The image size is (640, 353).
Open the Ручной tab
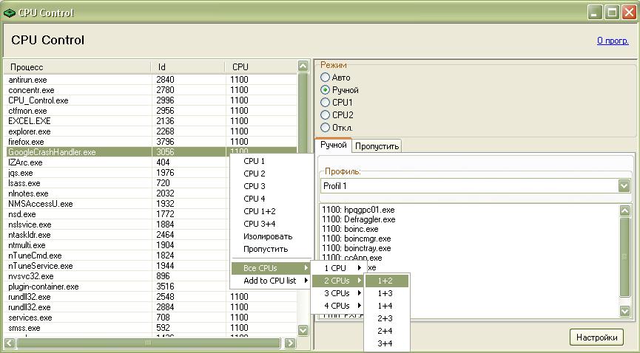333,145
